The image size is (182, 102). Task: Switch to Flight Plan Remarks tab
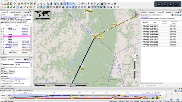click(16, 12)
